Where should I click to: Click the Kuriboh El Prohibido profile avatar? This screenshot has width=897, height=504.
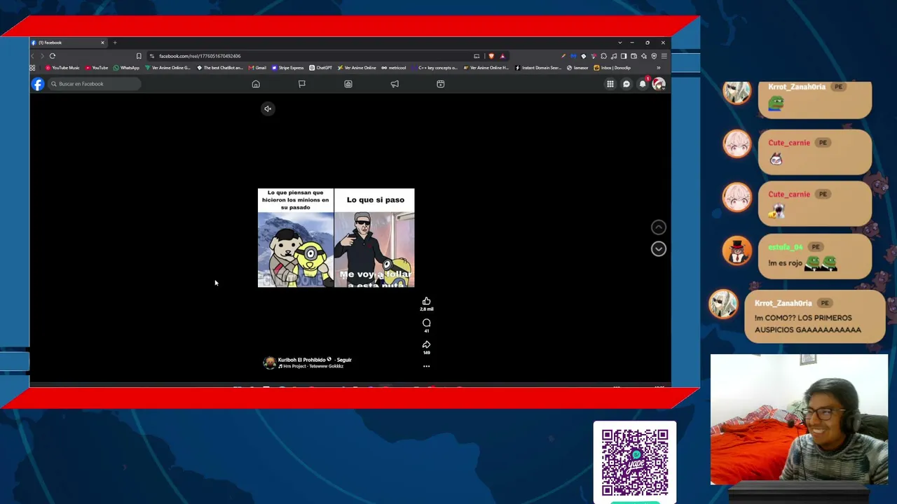click(x=269, y=363)
